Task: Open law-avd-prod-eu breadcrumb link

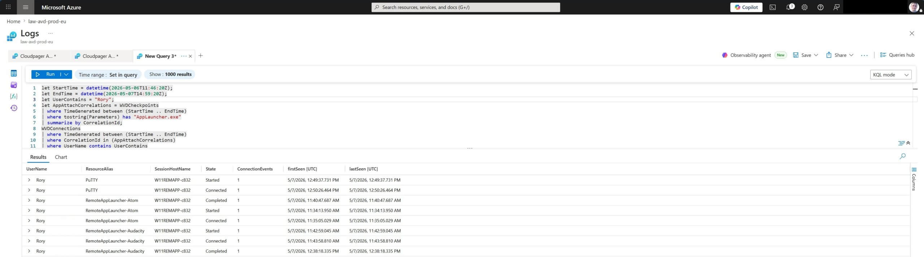Action: (47, 21)
